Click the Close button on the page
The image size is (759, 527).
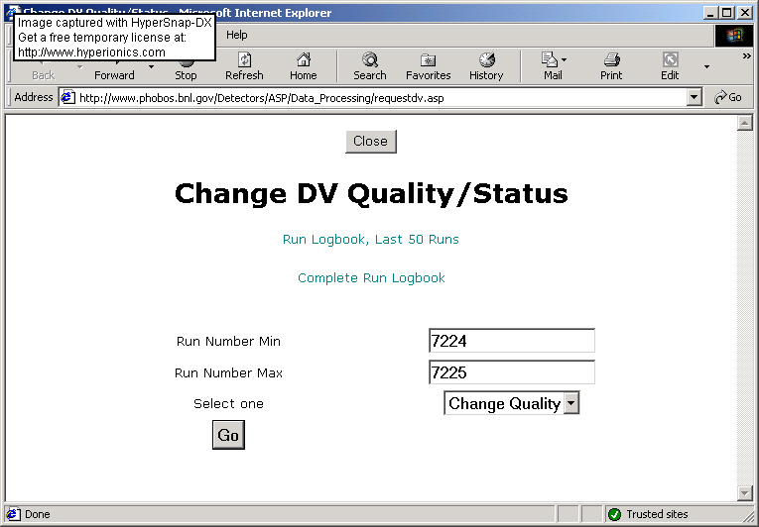tap(371, 142)
